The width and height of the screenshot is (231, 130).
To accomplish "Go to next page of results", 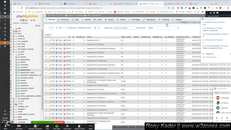I will coord(57,28).
